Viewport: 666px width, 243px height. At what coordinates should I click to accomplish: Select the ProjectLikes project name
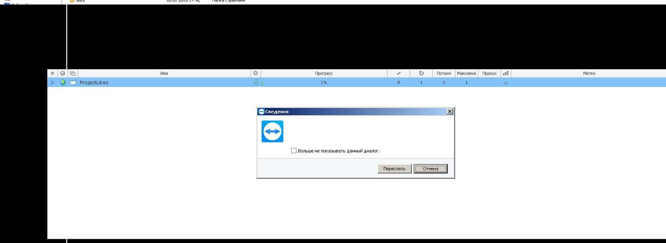click(x=94, y=82)
